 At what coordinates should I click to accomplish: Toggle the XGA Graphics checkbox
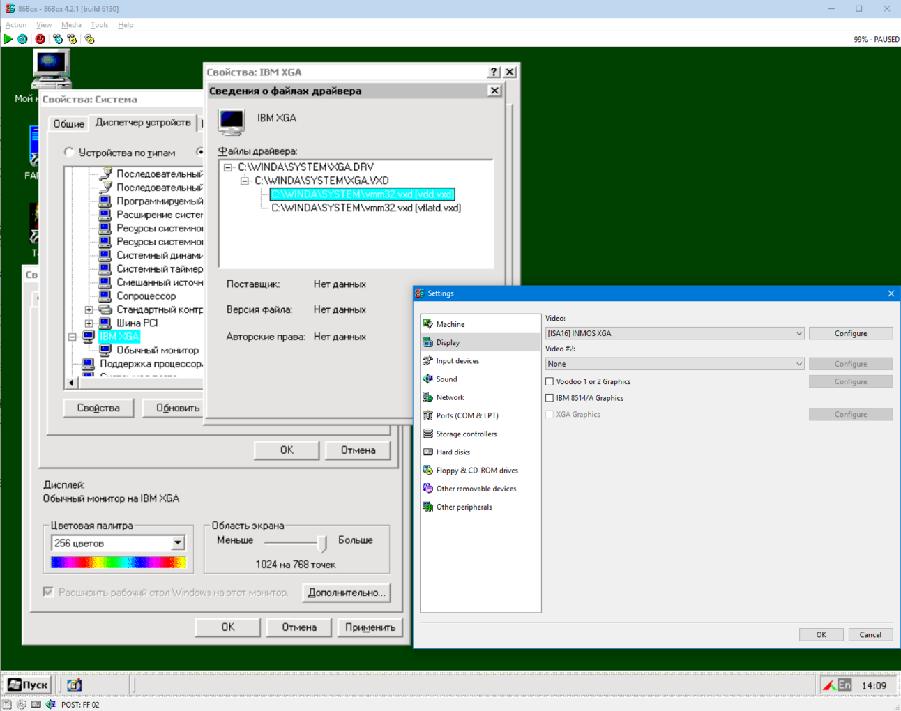pos(550,414)
